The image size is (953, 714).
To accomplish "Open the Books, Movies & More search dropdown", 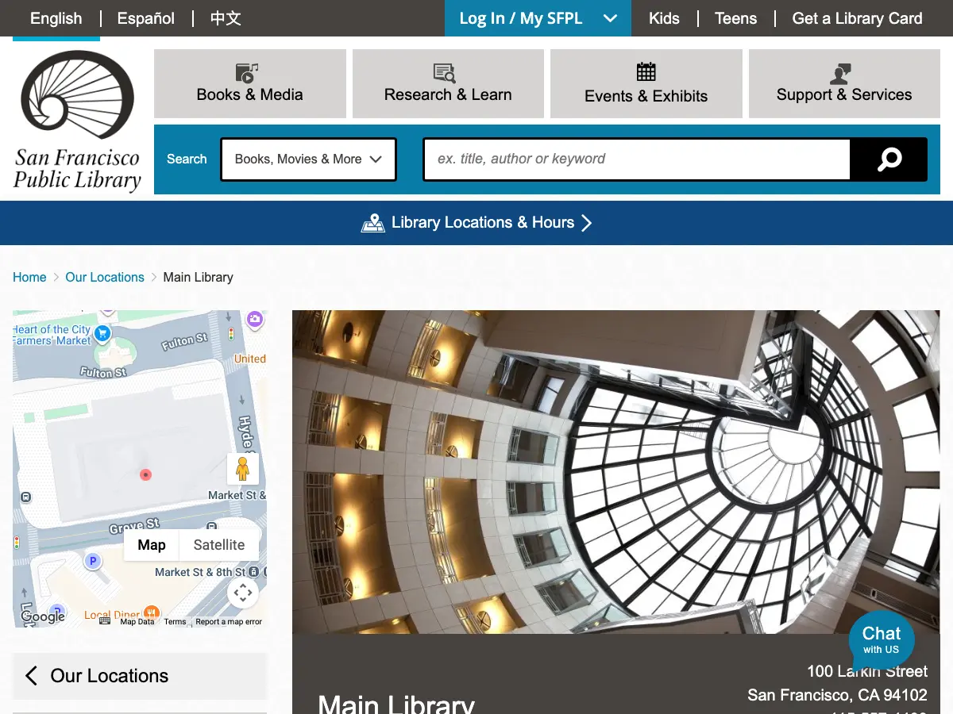I will tap(308, 159).
